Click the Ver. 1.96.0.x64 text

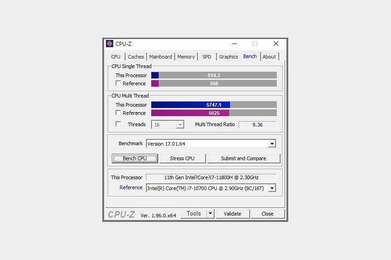click(x=158, y=216)
